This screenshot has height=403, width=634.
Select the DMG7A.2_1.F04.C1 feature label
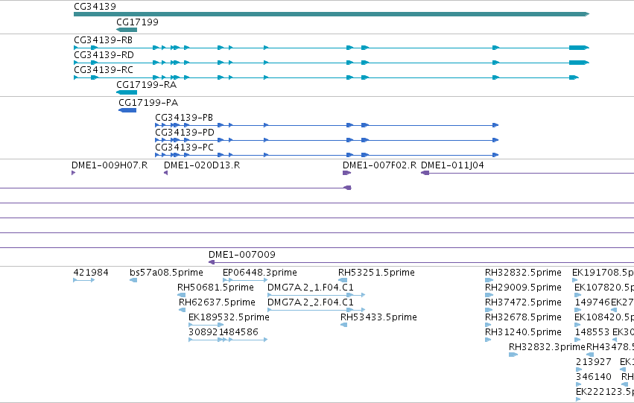tap(311, 288)
